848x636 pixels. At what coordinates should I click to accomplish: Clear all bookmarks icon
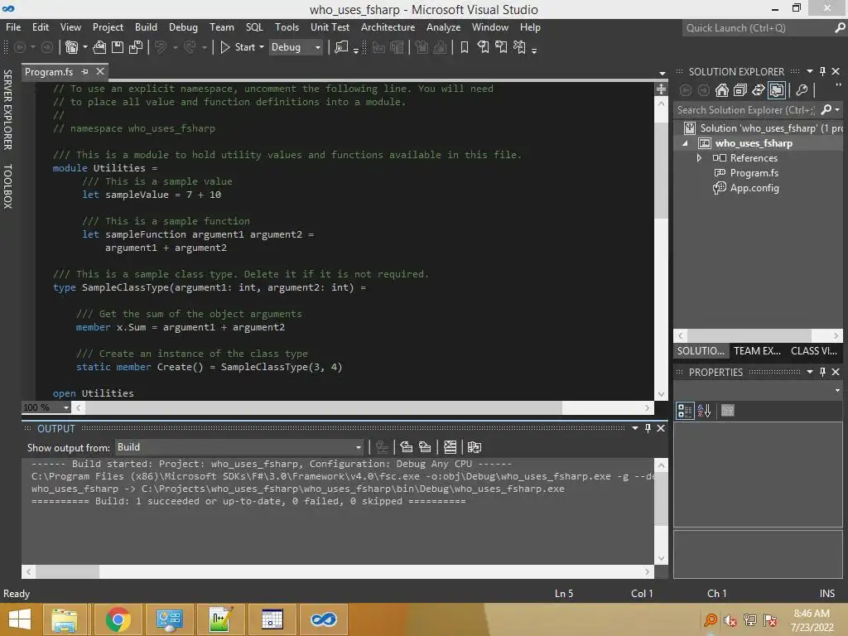pos(519,47)
